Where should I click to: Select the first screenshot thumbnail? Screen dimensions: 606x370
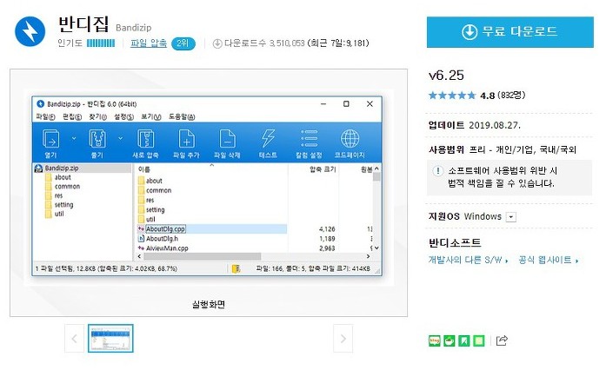(110, 339)
